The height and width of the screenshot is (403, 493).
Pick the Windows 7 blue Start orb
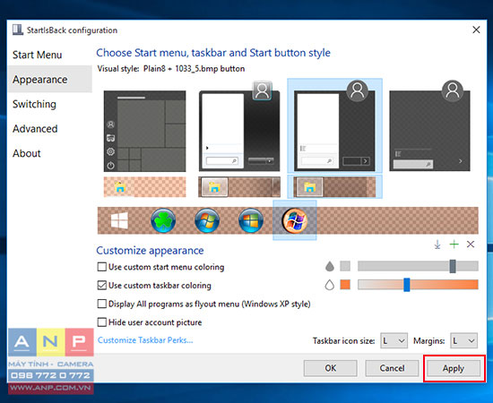pyautogui.click(x=207, y=220)
